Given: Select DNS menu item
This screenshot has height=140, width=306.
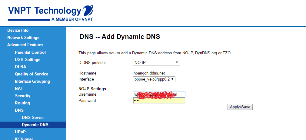Looking at the screenshot, I should click(19, 110).
